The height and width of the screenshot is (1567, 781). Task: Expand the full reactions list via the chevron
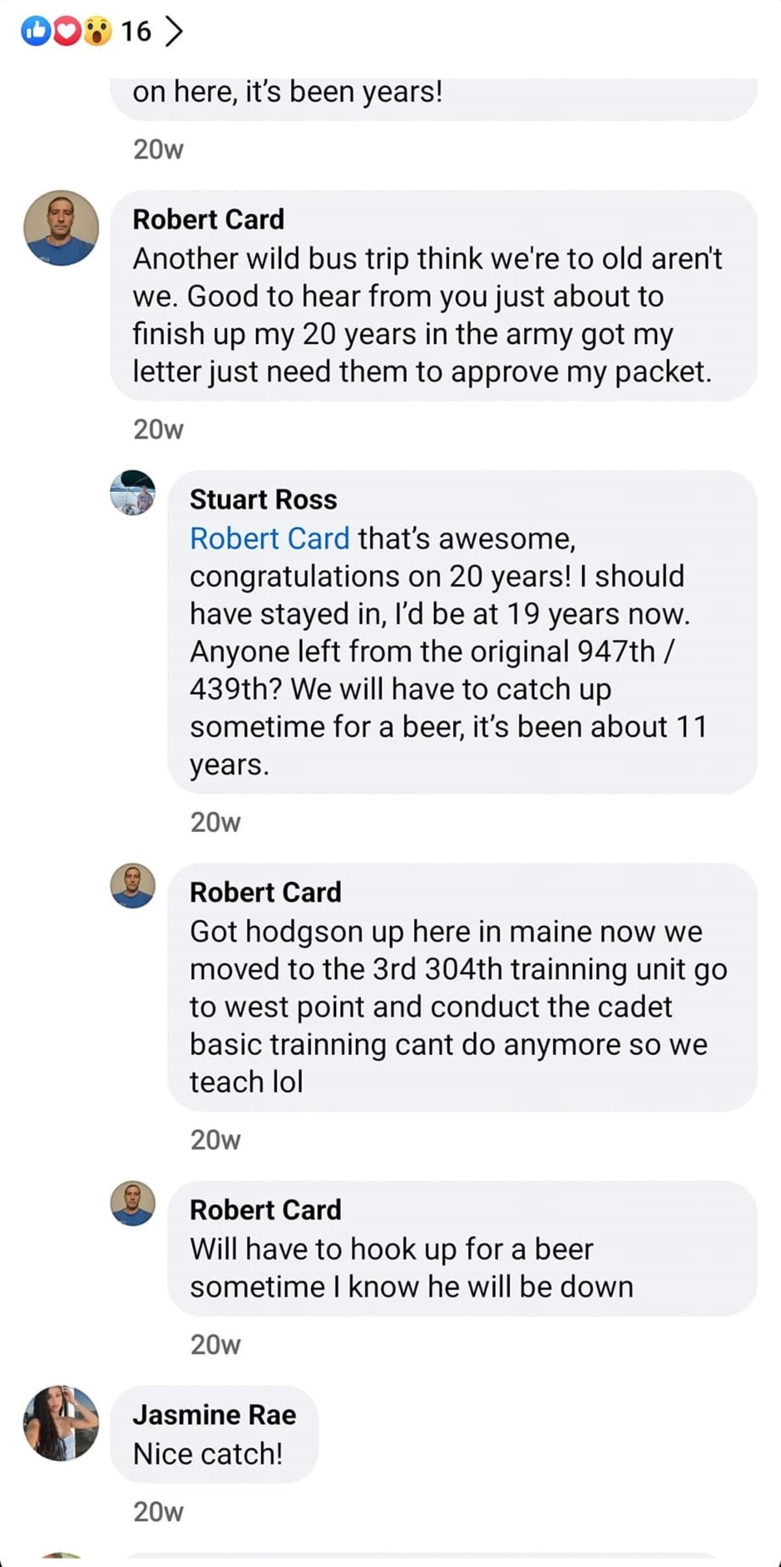point(172,30)
